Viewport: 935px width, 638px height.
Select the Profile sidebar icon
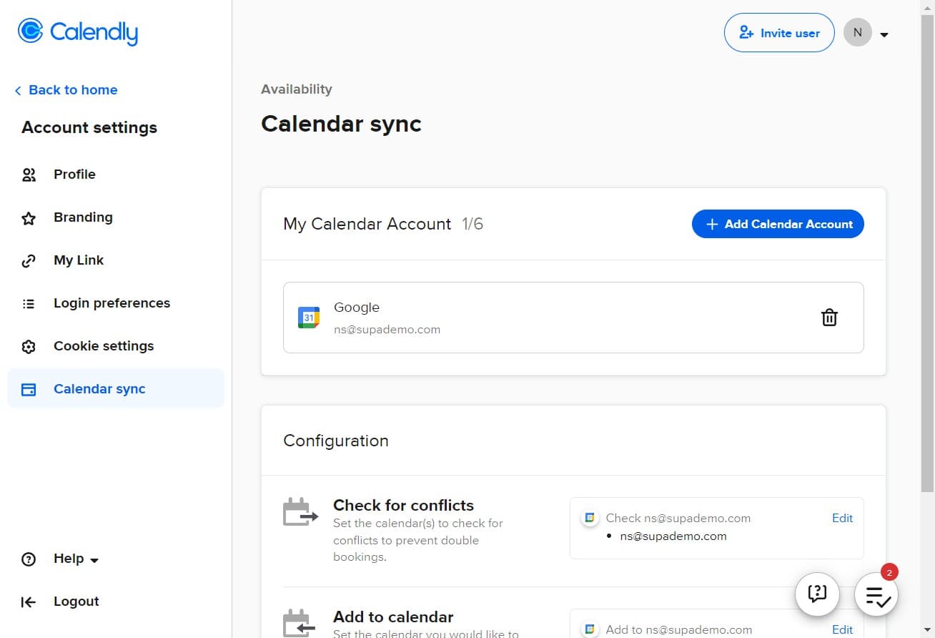[x=29, y=174]
